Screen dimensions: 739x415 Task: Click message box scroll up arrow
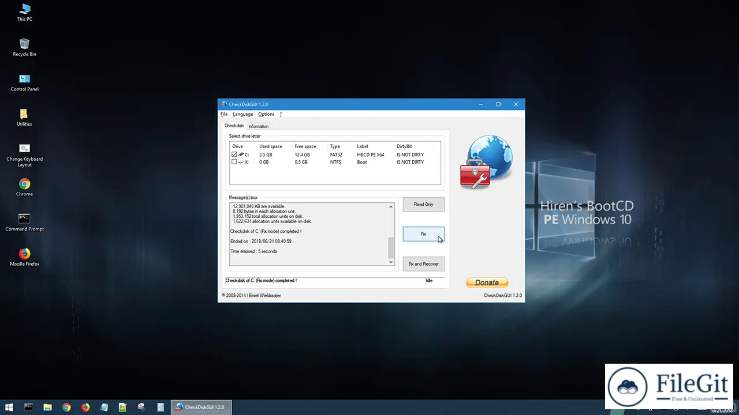coord(391,207)
